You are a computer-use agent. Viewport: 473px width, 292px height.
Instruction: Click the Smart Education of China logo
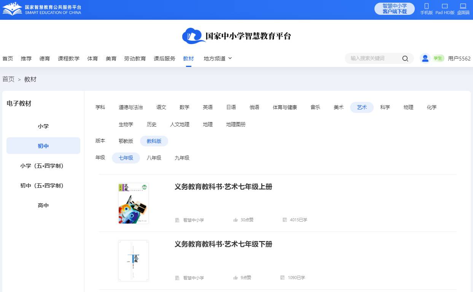tap(42, 10)
